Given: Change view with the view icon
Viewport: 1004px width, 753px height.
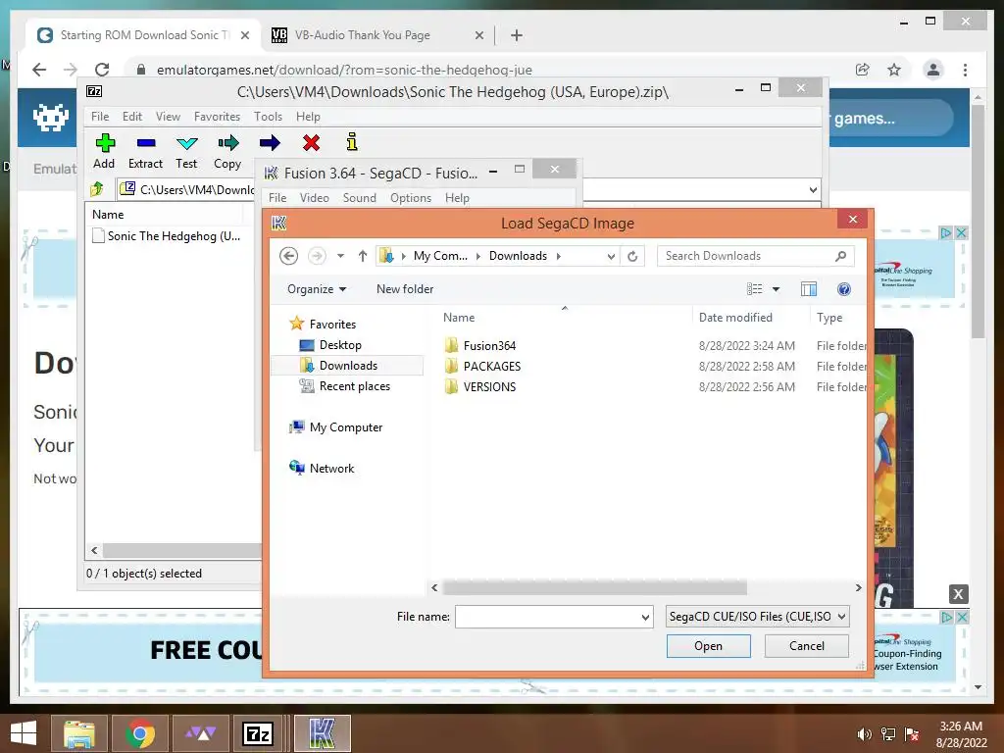Looking at the screenshot, I should (x=754, y=289).
